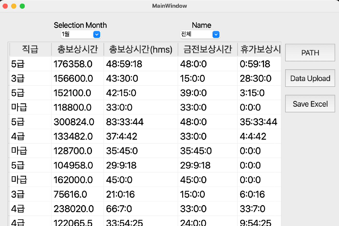Select the 37:4:42 cell
This screenshot has width=339, height=226.
pos(141,136)
